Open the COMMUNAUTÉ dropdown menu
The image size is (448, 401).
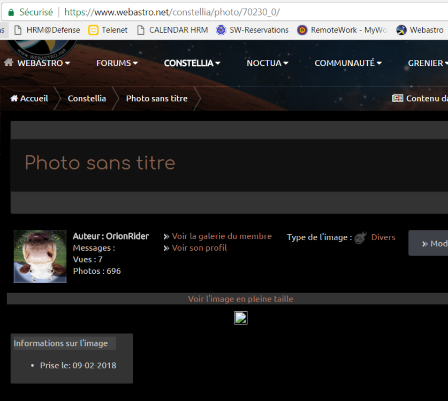click(348, 63)
